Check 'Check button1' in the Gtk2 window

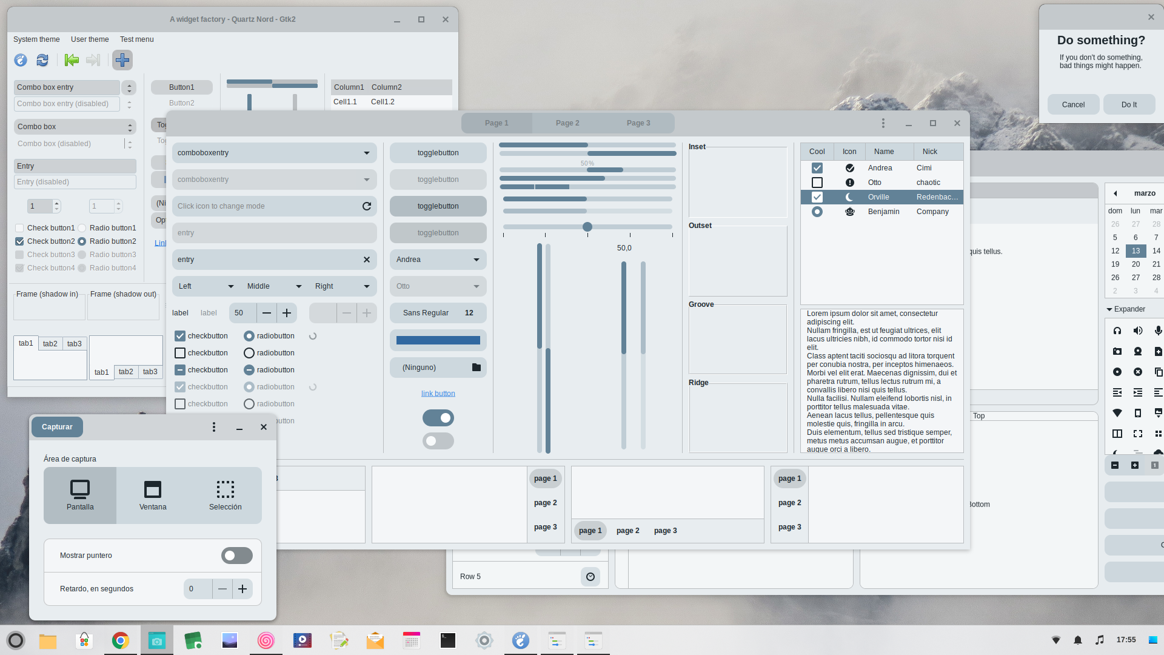19,228
